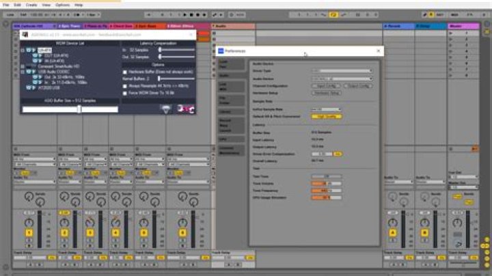Enable the Hardware Buffer checkbox
The width and height of the screenshot is (492, 276).
point(125,72)
